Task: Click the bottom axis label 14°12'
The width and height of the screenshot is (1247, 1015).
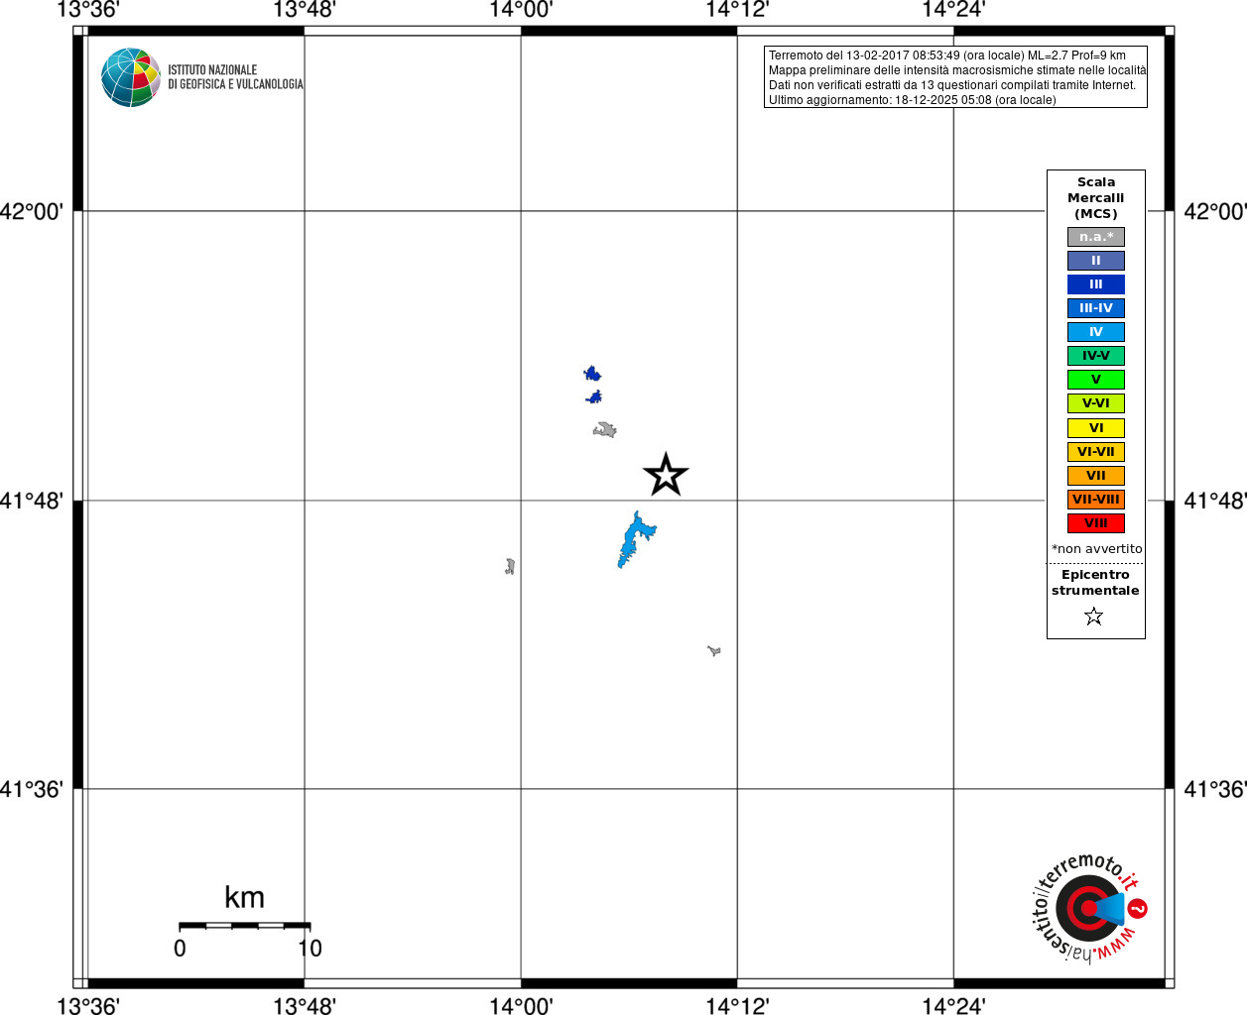Action: pyautogui.click(x=737, y=1006)
